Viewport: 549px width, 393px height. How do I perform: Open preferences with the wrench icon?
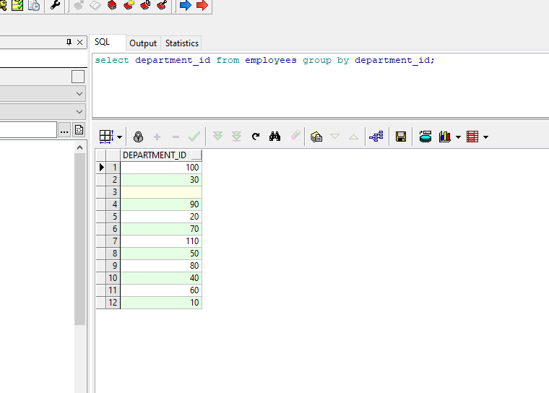pyautogui.click(x=55, y=5)
